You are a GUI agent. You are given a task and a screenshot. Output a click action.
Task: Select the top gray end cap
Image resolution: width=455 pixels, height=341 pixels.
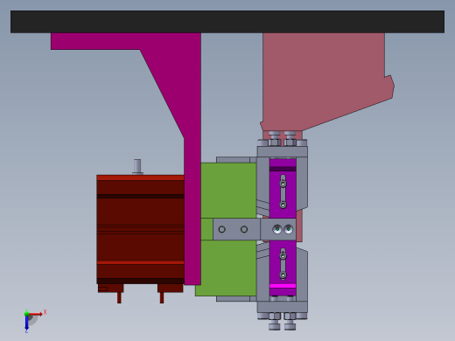click(282, 151)
